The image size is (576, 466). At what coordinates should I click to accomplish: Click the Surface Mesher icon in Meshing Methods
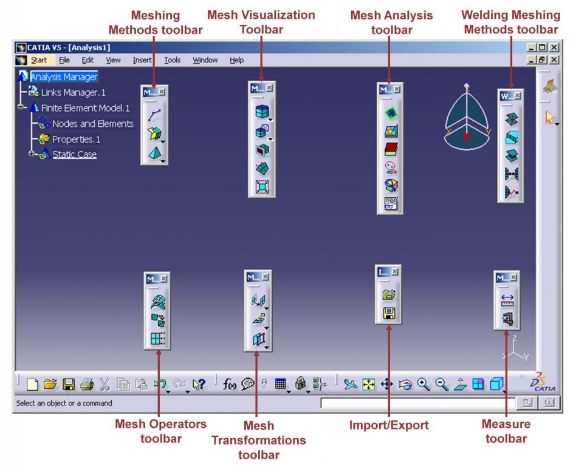pyautogui.click(x=154, y=133)
